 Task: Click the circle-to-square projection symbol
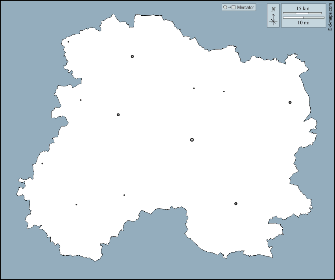229,7
